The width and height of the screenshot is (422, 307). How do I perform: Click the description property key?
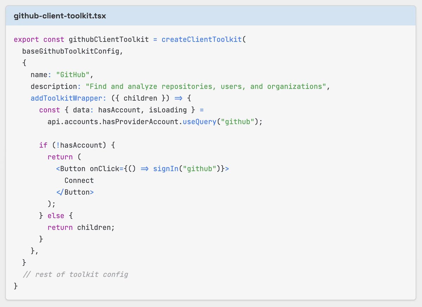pyautogui.click(x=54, y=86)
